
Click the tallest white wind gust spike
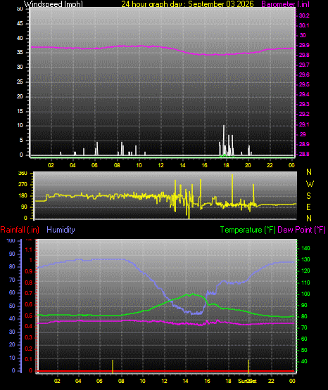click(x=224, y=140)
